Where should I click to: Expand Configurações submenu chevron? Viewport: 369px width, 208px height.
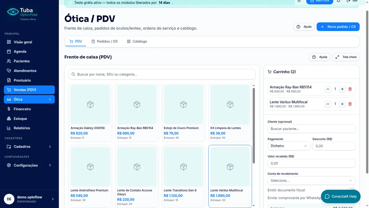tap(50, 165)
